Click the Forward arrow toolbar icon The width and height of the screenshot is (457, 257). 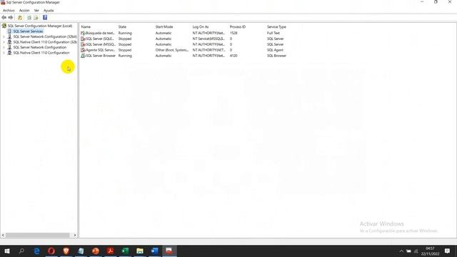tap(11, 18)
